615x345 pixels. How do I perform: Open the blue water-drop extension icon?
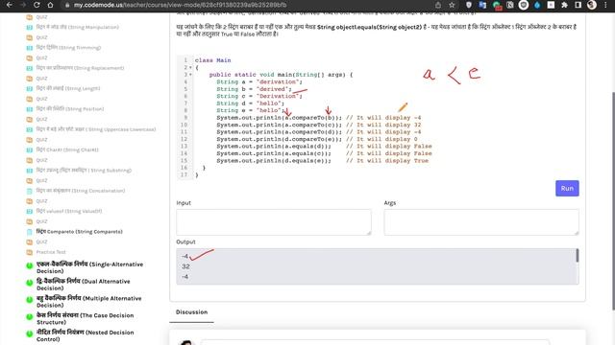click(x=537, y=5)
